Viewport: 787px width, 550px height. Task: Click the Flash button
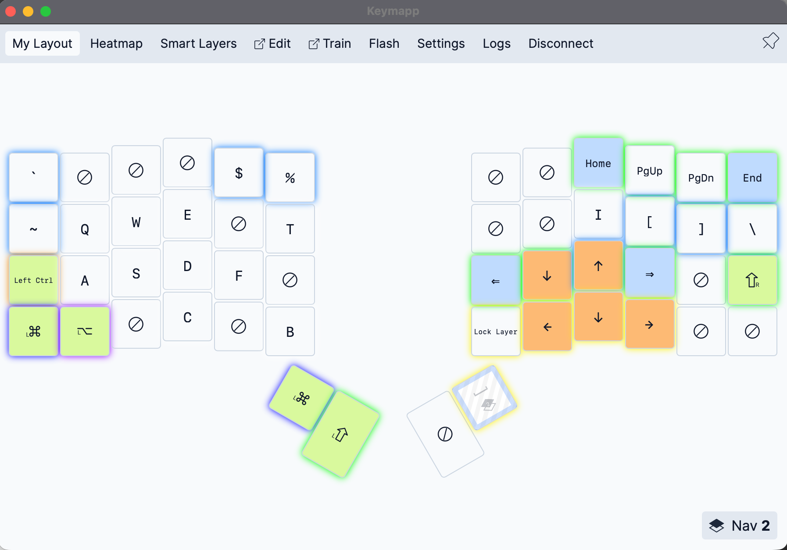pos(384,43)
